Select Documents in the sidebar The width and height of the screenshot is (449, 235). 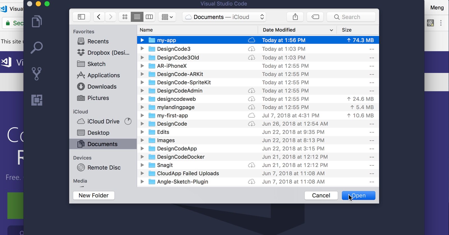click(103, 144)
